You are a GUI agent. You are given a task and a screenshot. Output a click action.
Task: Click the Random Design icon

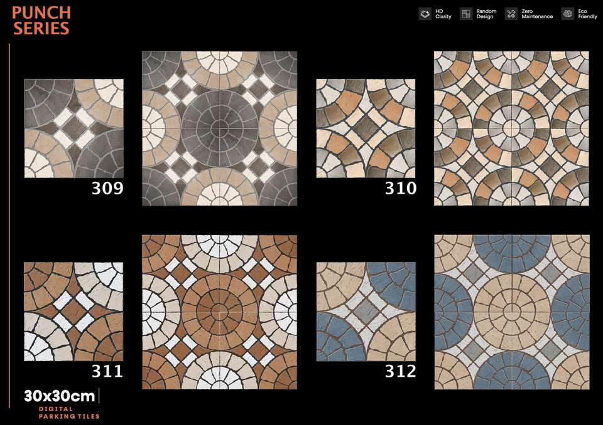click(466, 14)
